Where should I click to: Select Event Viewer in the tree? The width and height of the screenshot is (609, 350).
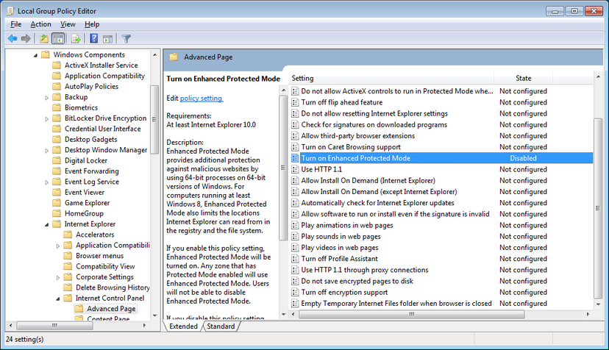pos(85,193)
